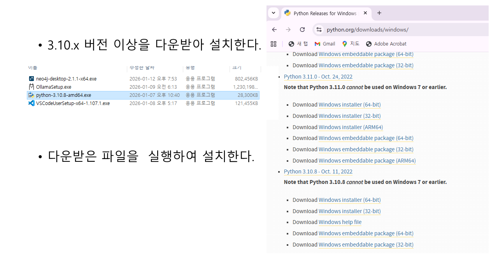
Task: Click the browser forward arrow
Action: pos(288,30)
